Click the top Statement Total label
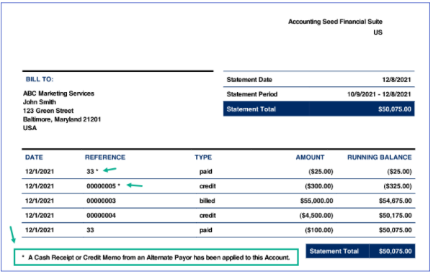Image resolution: width=433 pixels, height=274 pixels. tap(251, 109)
